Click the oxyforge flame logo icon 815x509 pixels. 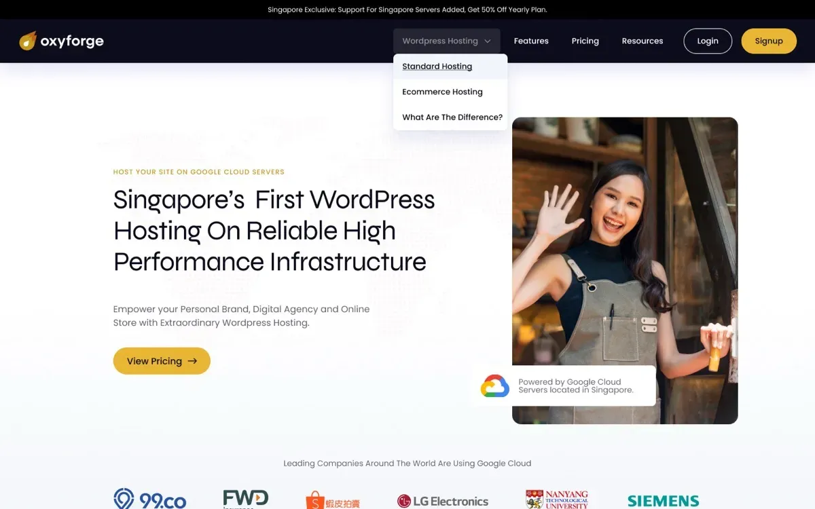[28, 41]
